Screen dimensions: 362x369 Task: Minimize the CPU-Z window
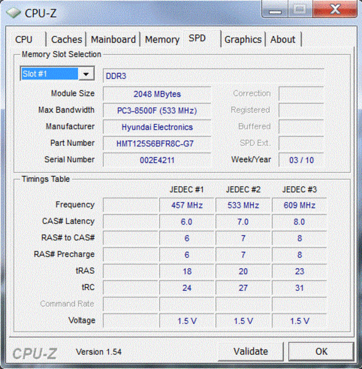click(x=275, y=10)
